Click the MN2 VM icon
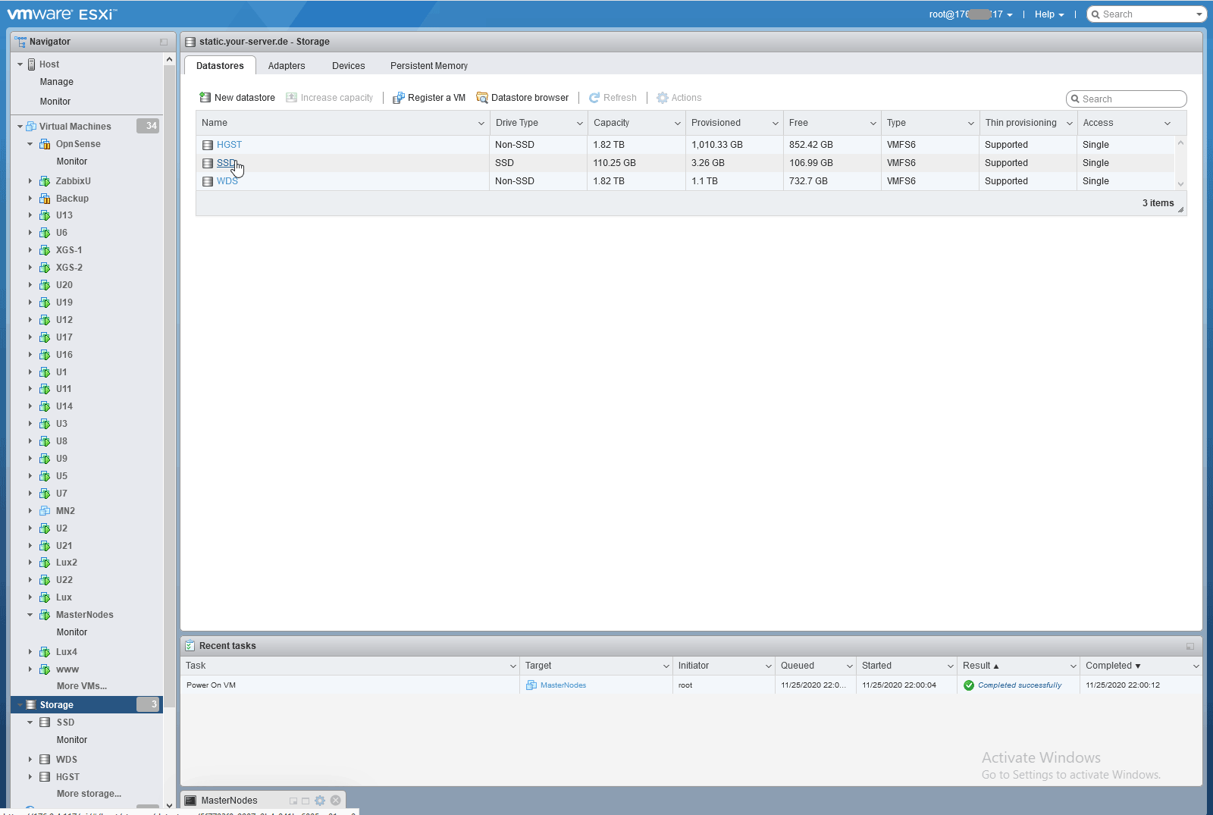 click(45, 511)
